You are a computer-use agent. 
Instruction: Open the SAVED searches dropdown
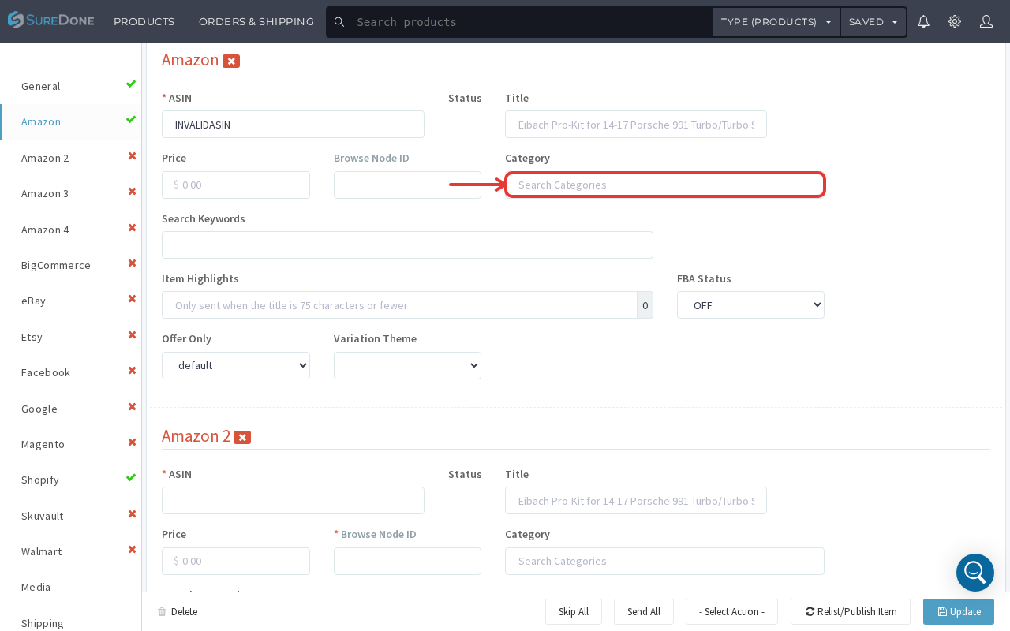[873, 22]
